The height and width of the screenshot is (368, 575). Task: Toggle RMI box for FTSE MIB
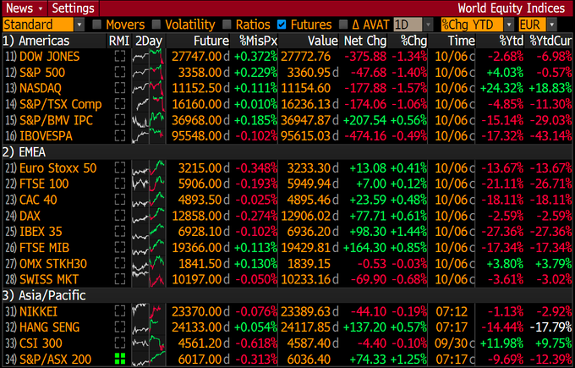pyautogui.click(x=120, y=247)
